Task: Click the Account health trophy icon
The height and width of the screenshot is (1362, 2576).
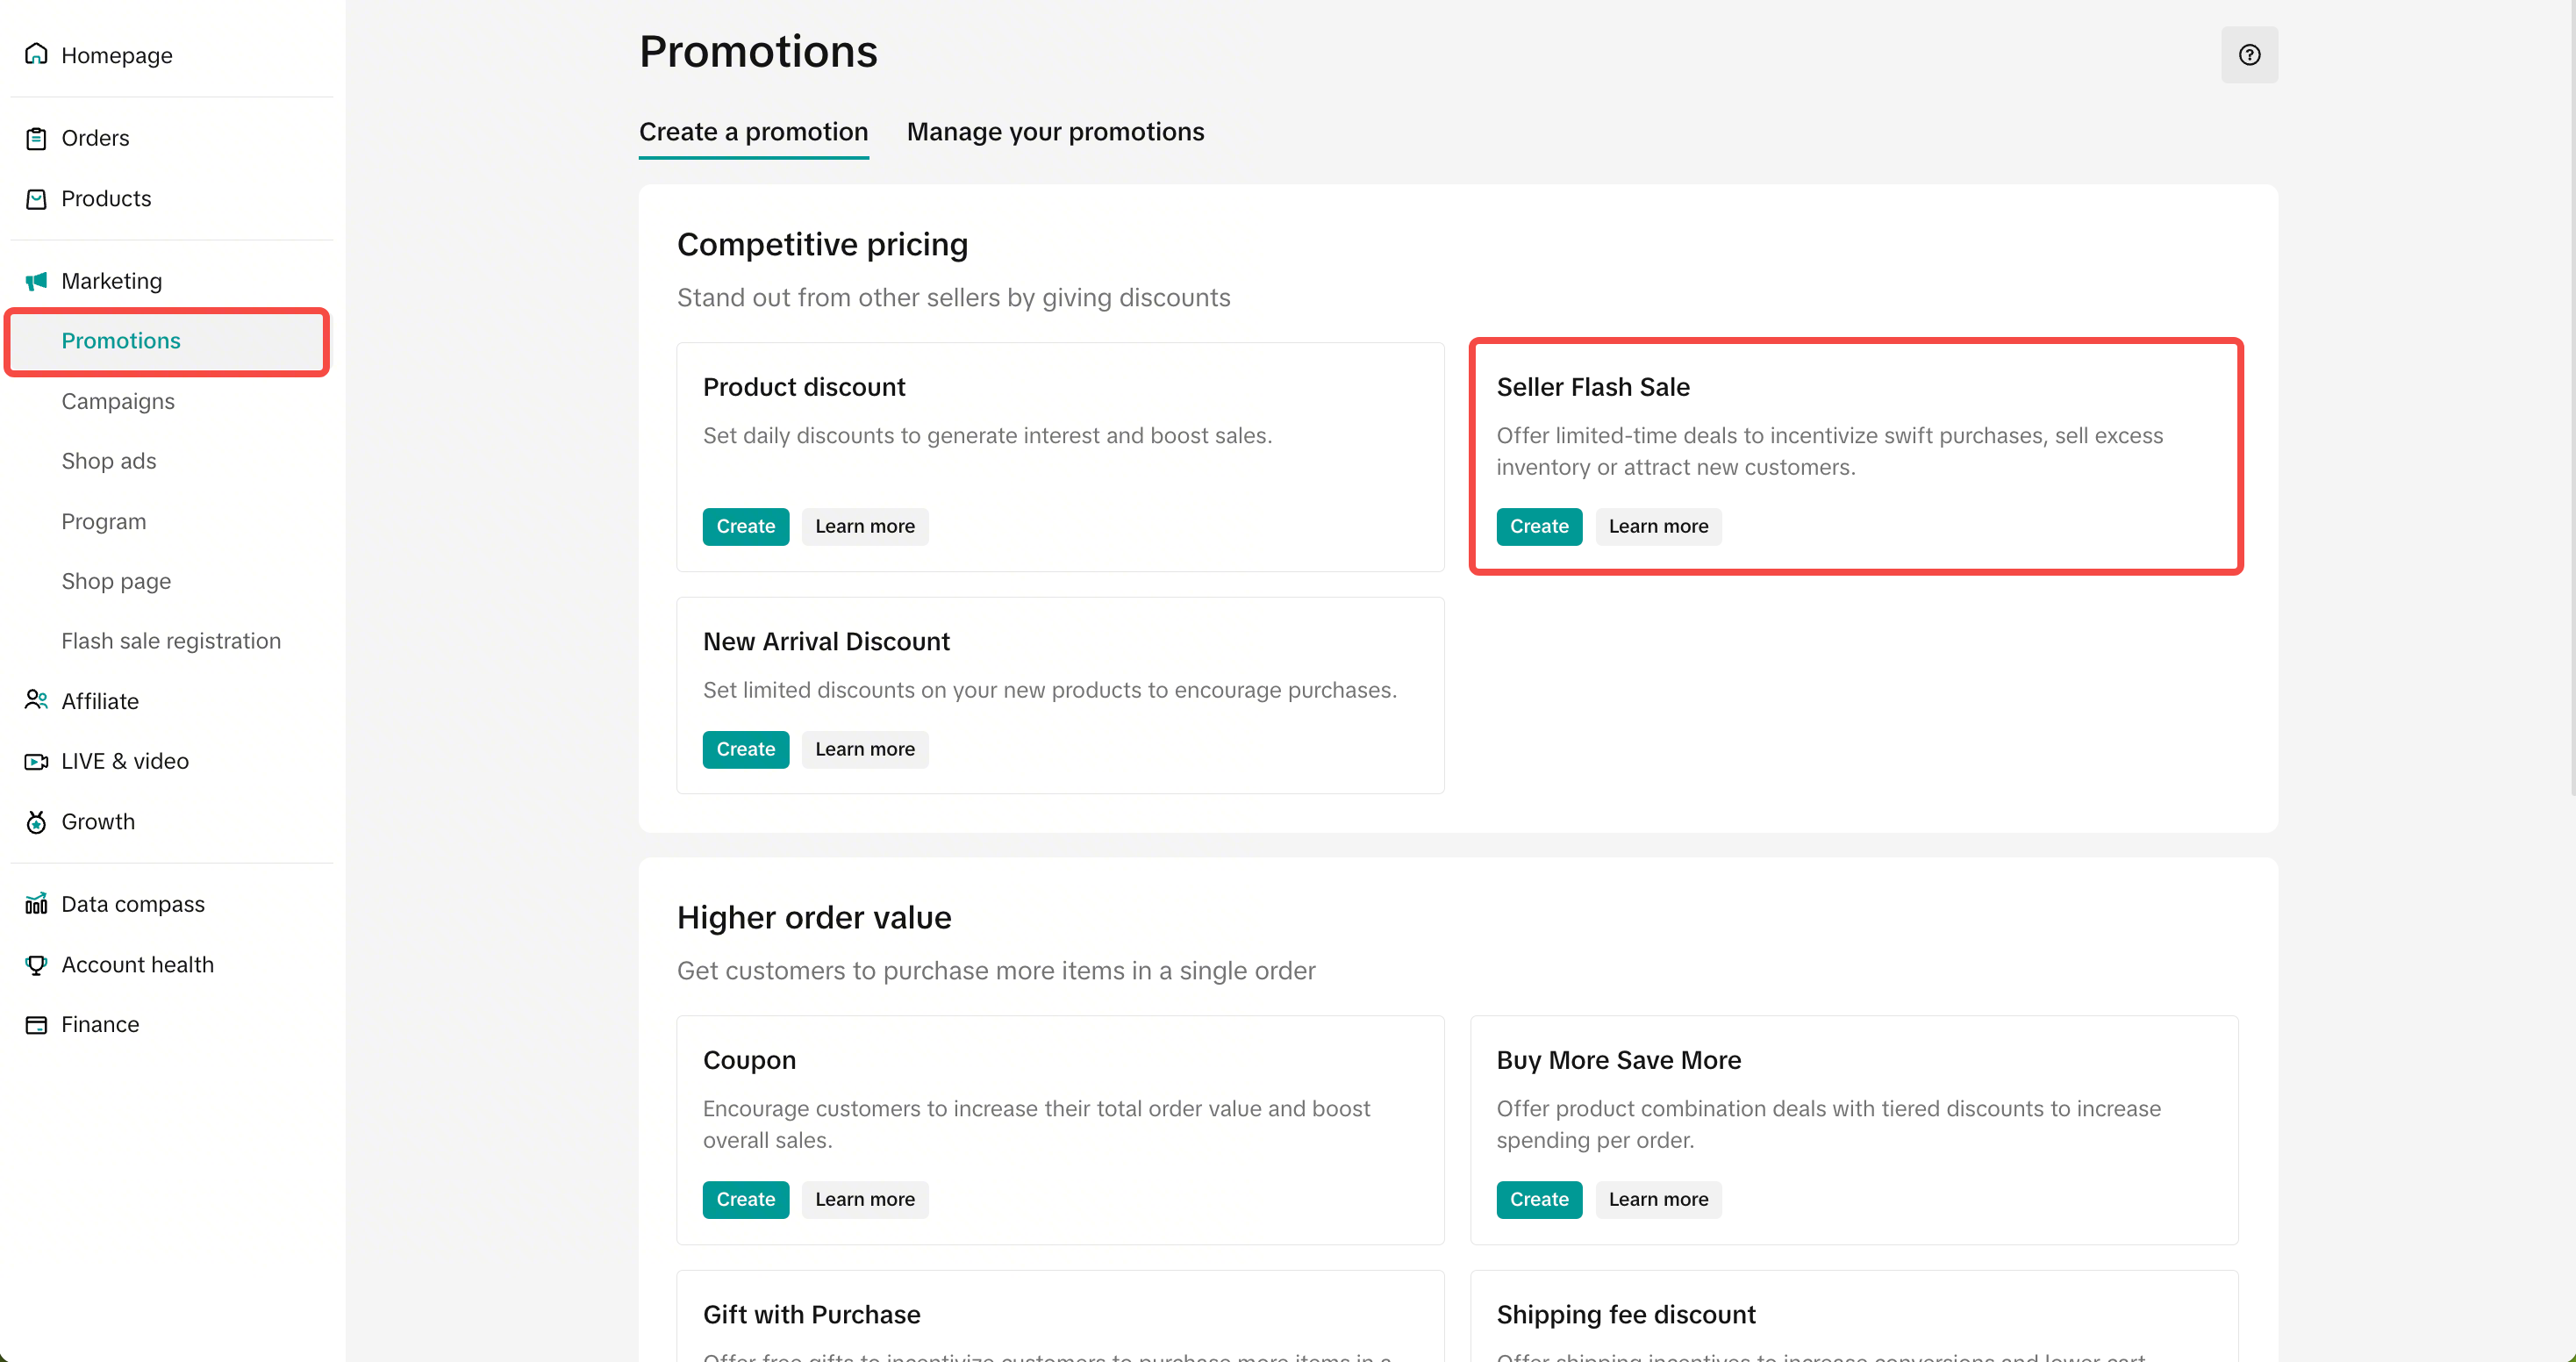Action: [x=36, y=965]
